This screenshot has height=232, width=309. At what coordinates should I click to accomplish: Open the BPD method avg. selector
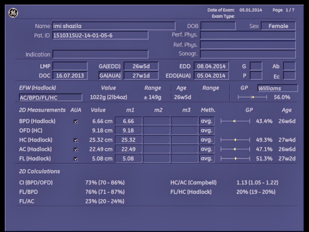[x=207, y=121]
